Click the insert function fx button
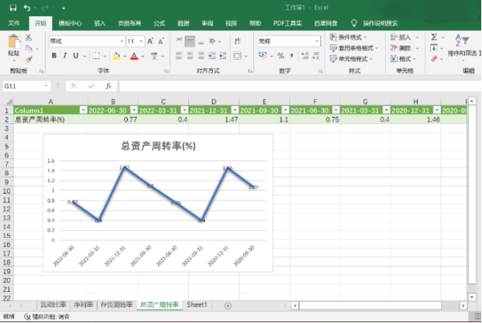 pos(108,86)
